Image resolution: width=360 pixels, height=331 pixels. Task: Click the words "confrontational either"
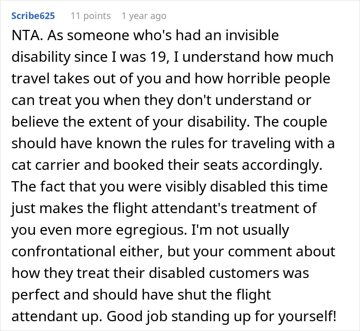pos(85,252)
